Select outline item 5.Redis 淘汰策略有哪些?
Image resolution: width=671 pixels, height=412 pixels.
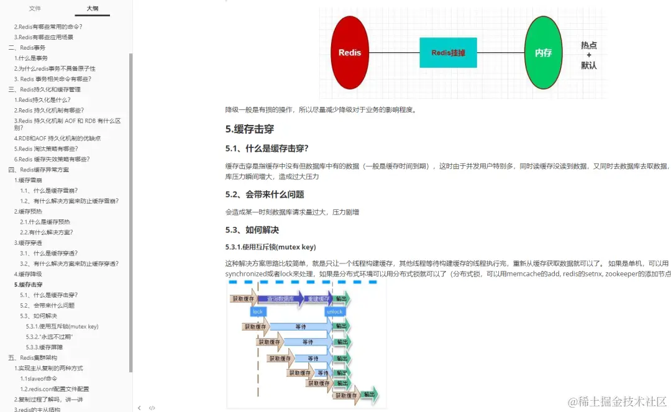click(x=46, y=149)
